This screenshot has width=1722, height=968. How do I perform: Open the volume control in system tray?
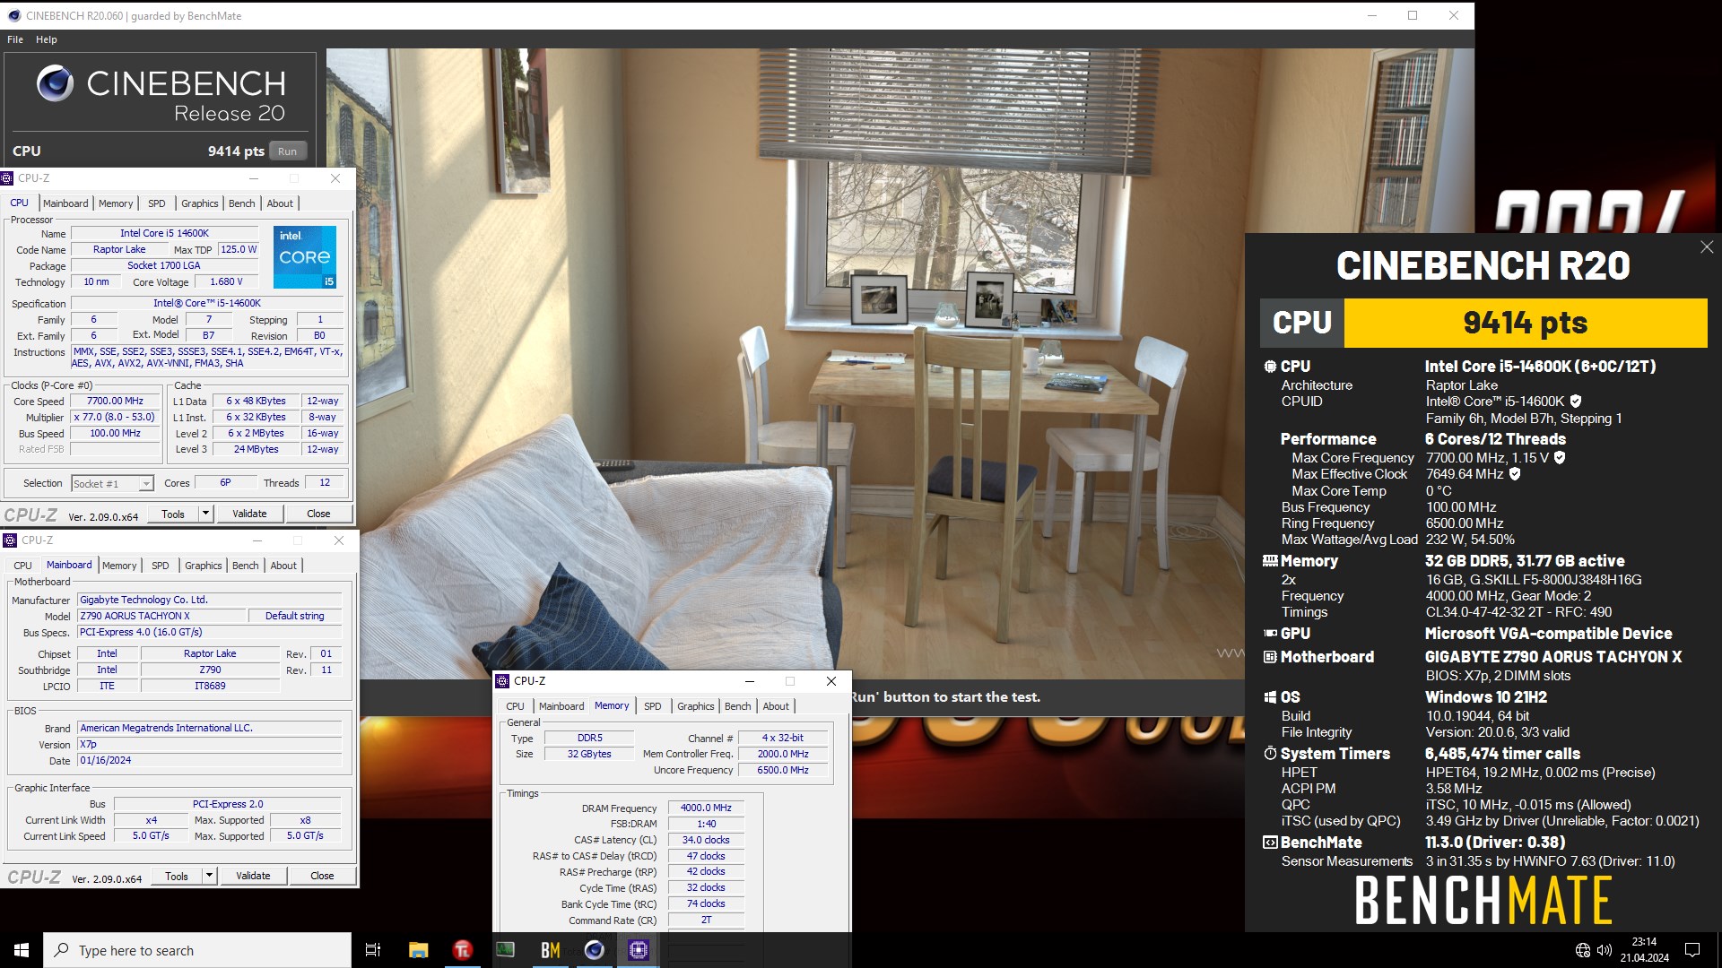(x=1605, y=950)
